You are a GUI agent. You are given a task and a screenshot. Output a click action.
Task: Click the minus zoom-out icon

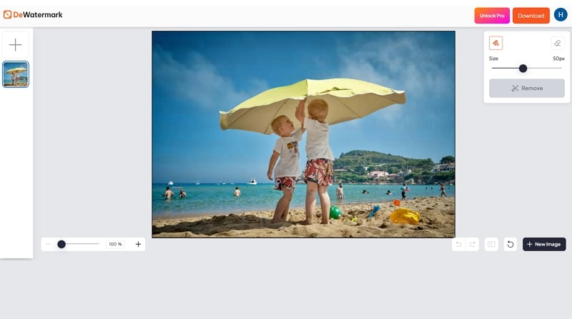(48, 244)
